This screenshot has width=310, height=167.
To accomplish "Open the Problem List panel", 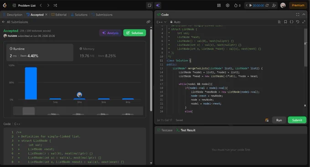I will tap(24, 5).
